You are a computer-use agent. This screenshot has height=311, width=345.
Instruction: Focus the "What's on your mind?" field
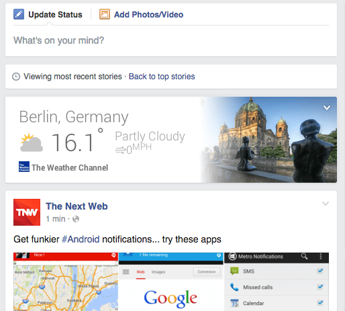[171, 40]
